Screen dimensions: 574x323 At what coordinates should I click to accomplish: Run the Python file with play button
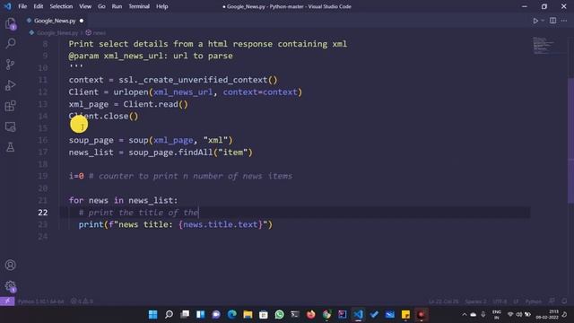[x=535, y=21]
